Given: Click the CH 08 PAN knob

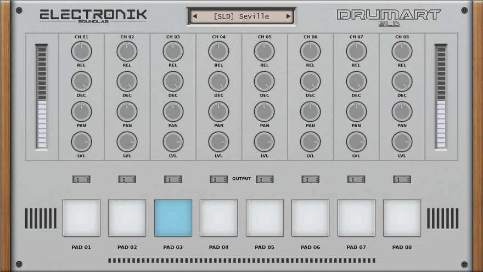Looking at the screenshot, I should 402,112.
